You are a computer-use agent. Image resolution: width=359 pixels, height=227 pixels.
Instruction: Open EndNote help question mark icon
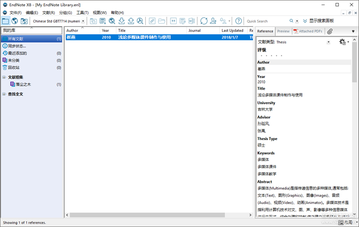[238, 21]
